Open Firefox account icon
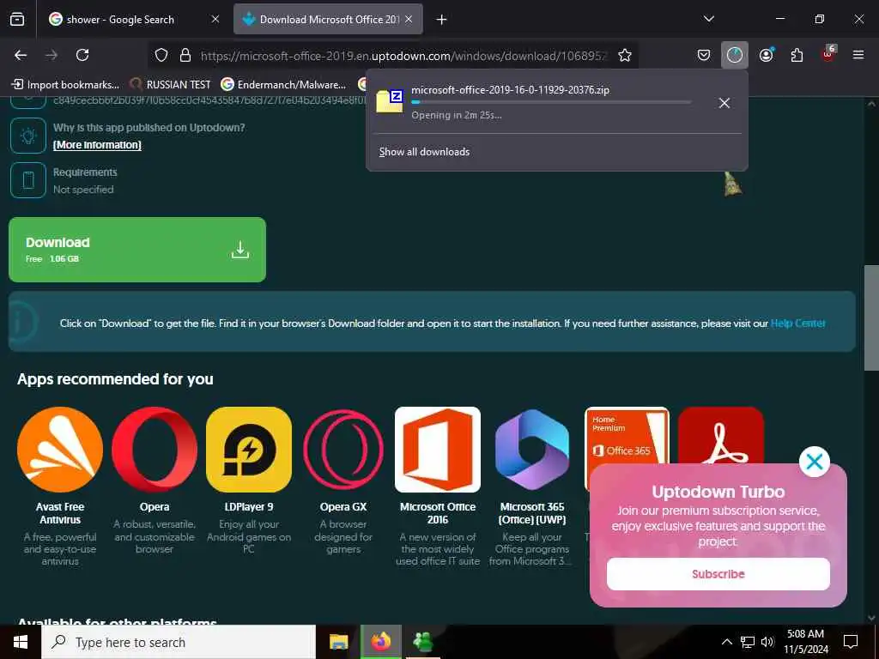The height and width of the screenshot is (659, 879). point(766,55)
